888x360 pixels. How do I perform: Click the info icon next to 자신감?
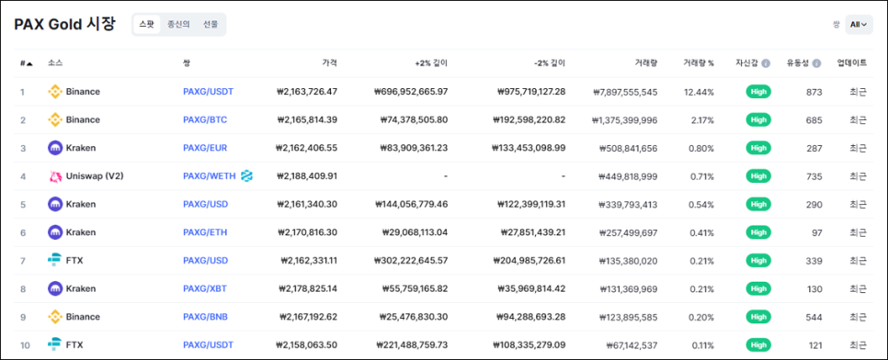766,63
